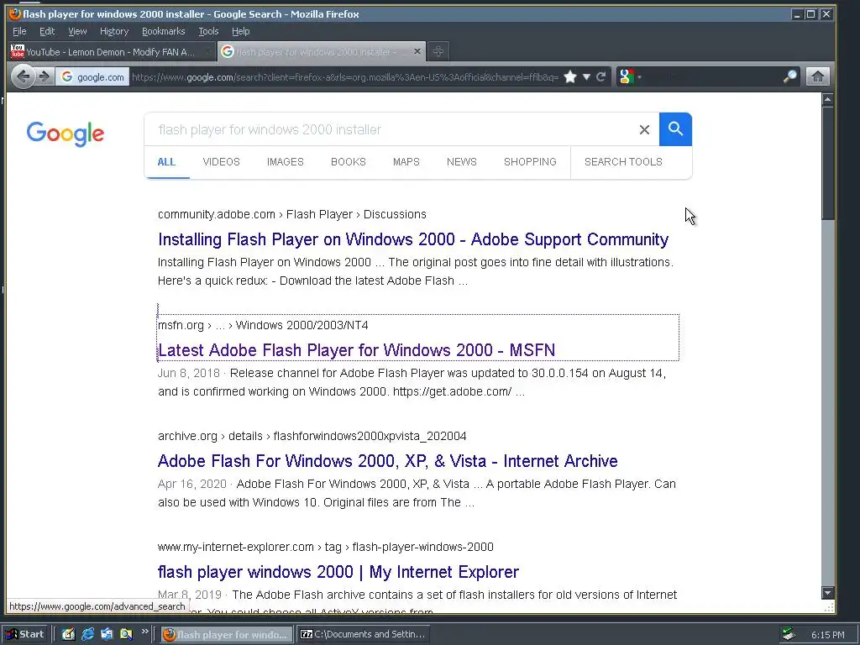Select Firefox flash player taskbar button
860x645 pixels.
[227, 635]
